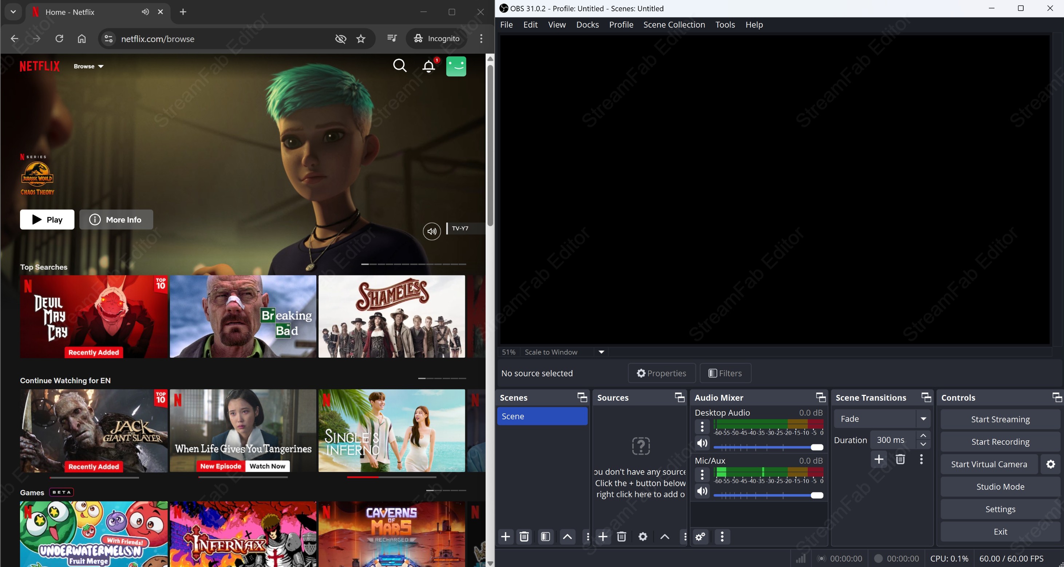Move scene up with the arrow icon
The height and width of the screenshot is (567, 1064).
pos(567,536)
